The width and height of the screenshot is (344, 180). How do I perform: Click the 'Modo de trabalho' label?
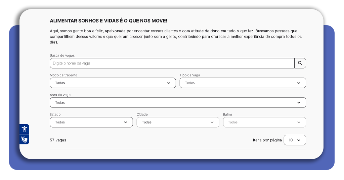point(63,75)
